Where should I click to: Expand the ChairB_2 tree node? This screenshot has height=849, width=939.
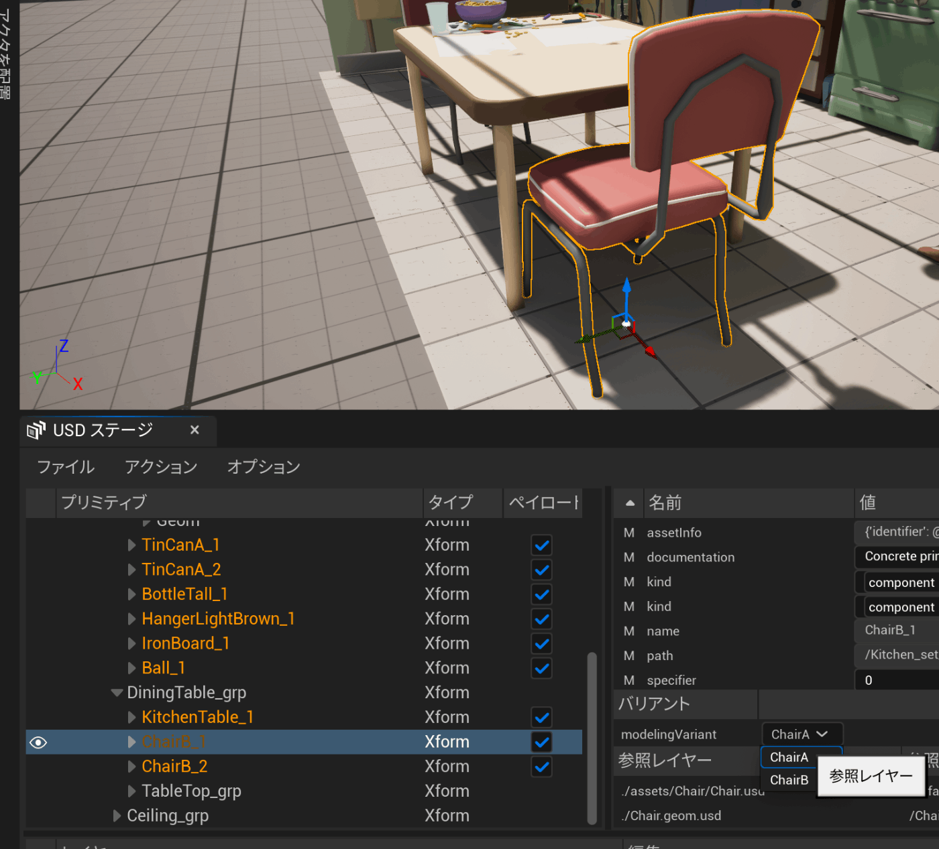coord(132,767)
